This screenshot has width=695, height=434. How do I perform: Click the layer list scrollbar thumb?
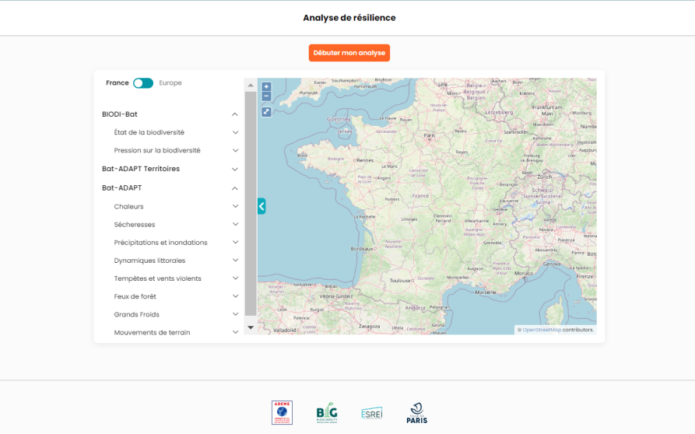[x=251, y=204]
